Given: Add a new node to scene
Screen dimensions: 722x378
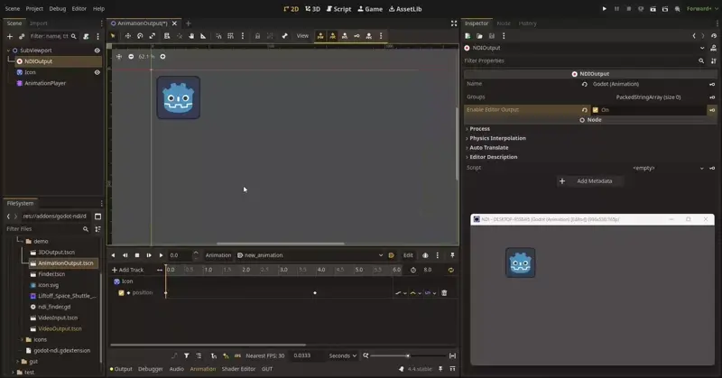Looking at the screenshot, I should tap(10, 36).
